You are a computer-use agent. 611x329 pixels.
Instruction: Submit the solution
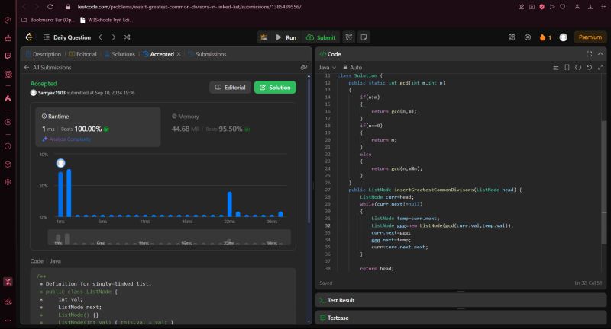tap(321, 37)
